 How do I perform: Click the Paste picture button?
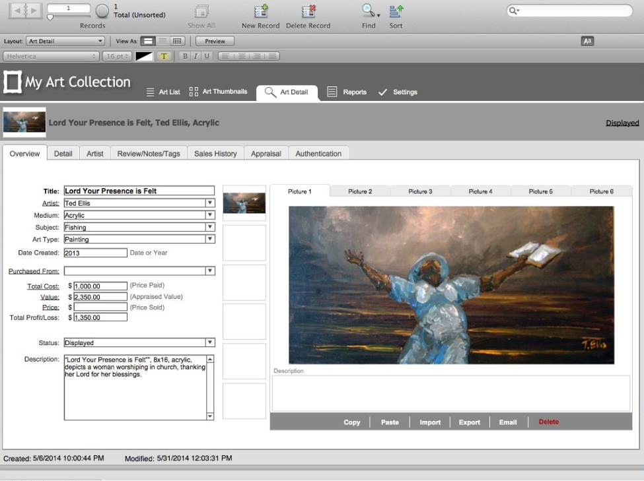pos(390,422)
